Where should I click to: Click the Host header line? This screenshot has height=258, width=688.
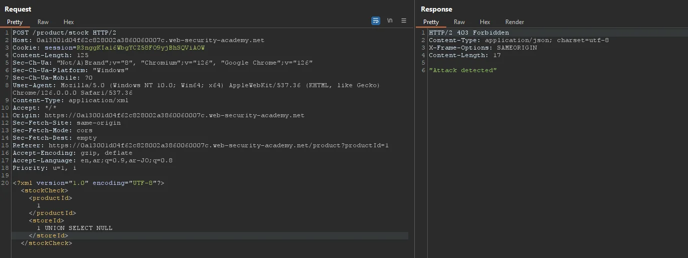(x=138, y=40)
